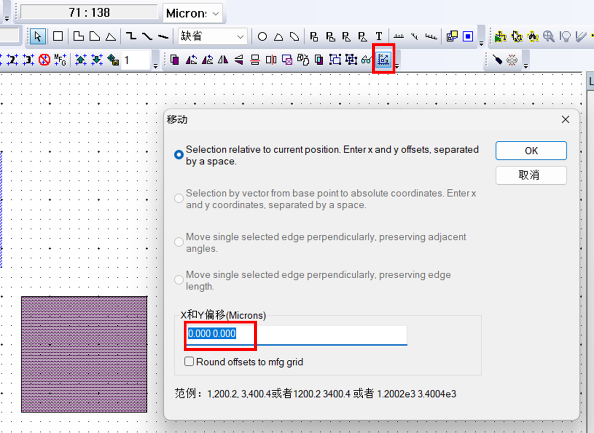The height and width of the screenshot is (433, 594).
Task: Select 'preserving edge length' radio option
Action: click(x=179, y=280)
